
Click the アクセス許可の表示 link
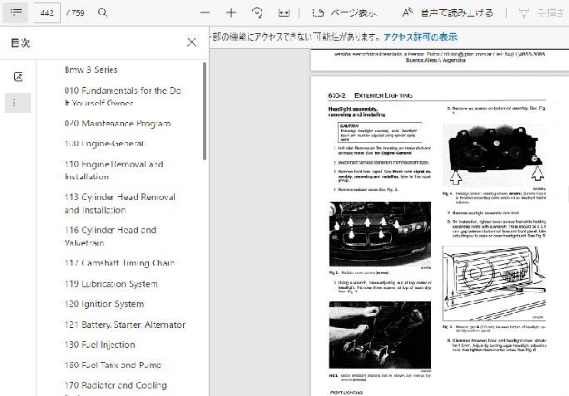coord(420,37)
